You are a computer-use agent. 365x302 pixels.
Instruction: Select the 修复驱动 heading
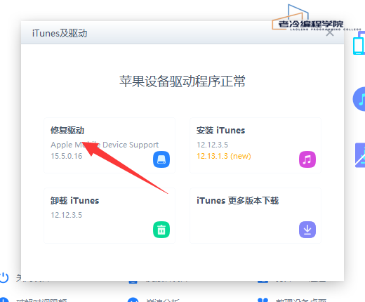[67, 131]
